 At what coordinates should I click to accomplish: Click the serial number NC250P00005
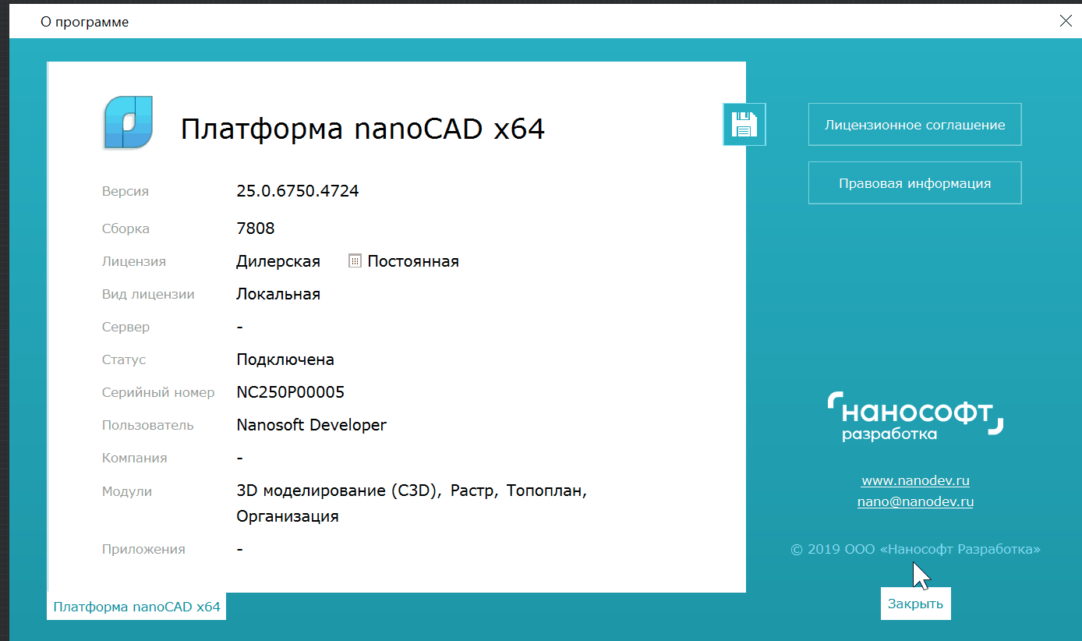[x=291, y=392]
